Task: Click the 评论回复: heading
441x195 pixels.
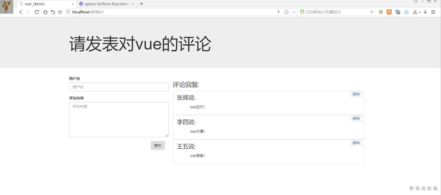Action: (x=186, y=85)
